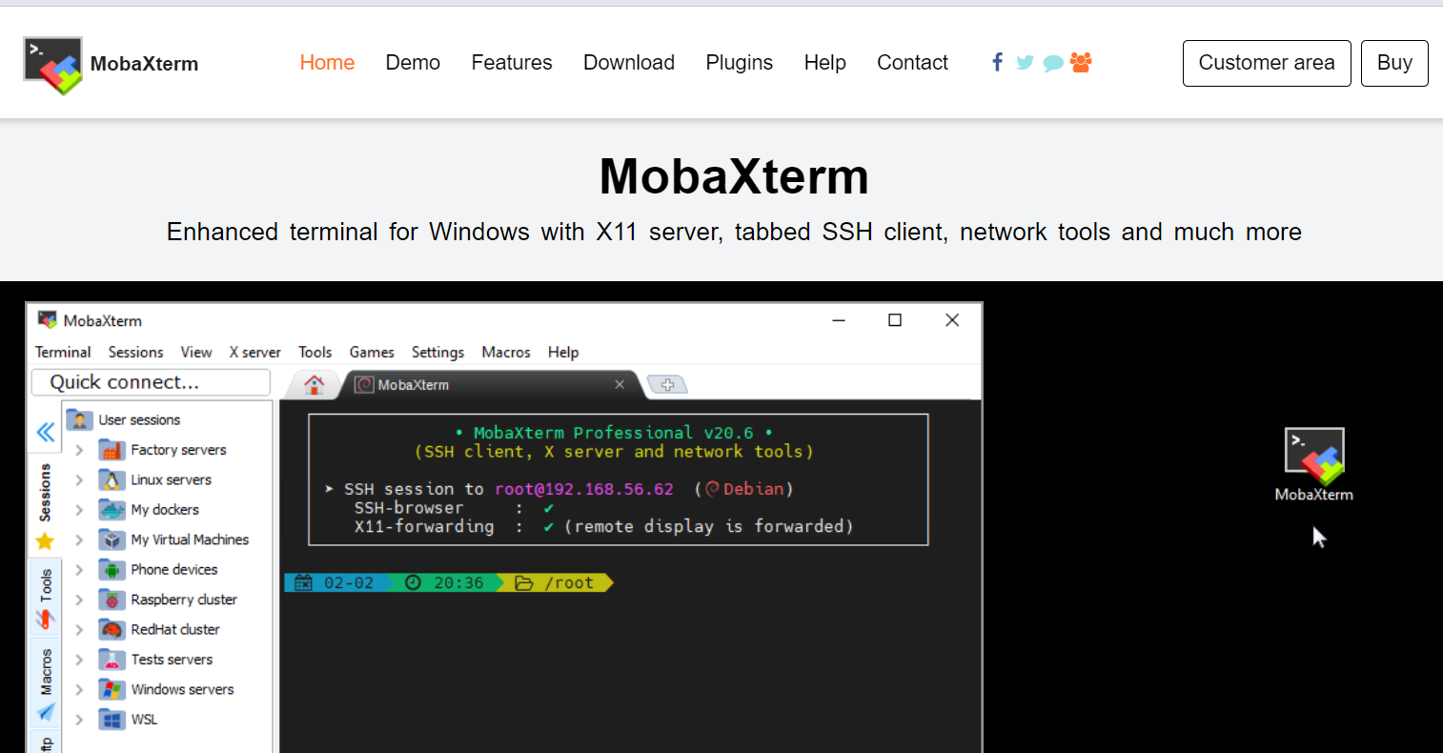Viewport: 1443px width, 753px height.
Task: Click the home tab icon in MobaXterm window
Action: 314,384
